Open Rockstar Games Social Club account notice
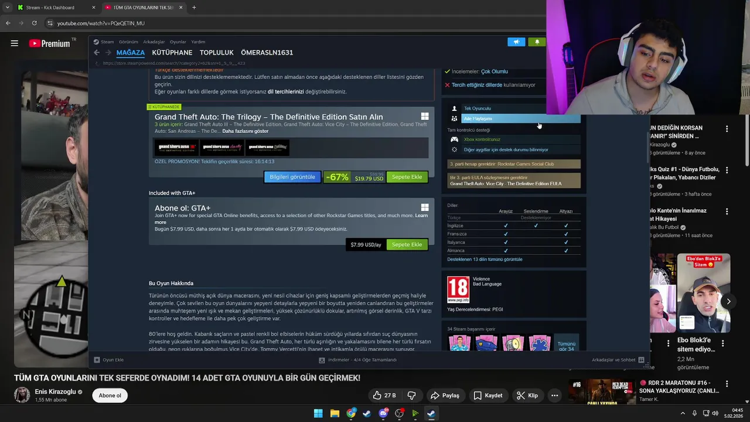 point(514,164)
